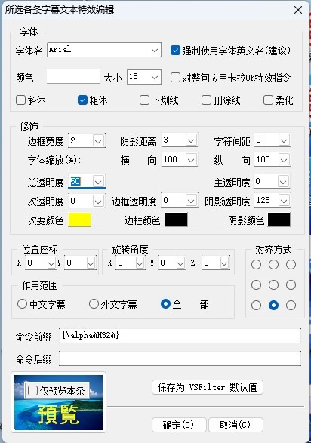Confirm with the 确定(O) button
The width and height of the screenshot is (311, 443).
tap(179, 425)
